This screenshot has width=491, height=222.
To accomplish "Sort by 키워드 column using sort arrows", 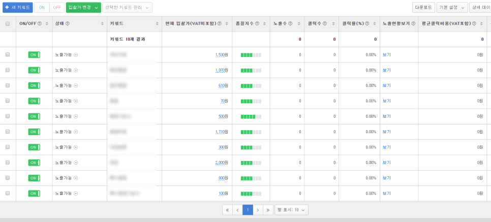I will tap(157, 24).
